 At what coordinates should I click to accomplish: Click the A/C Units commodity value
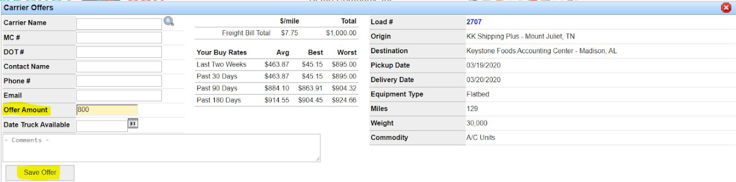coord(481,137)
